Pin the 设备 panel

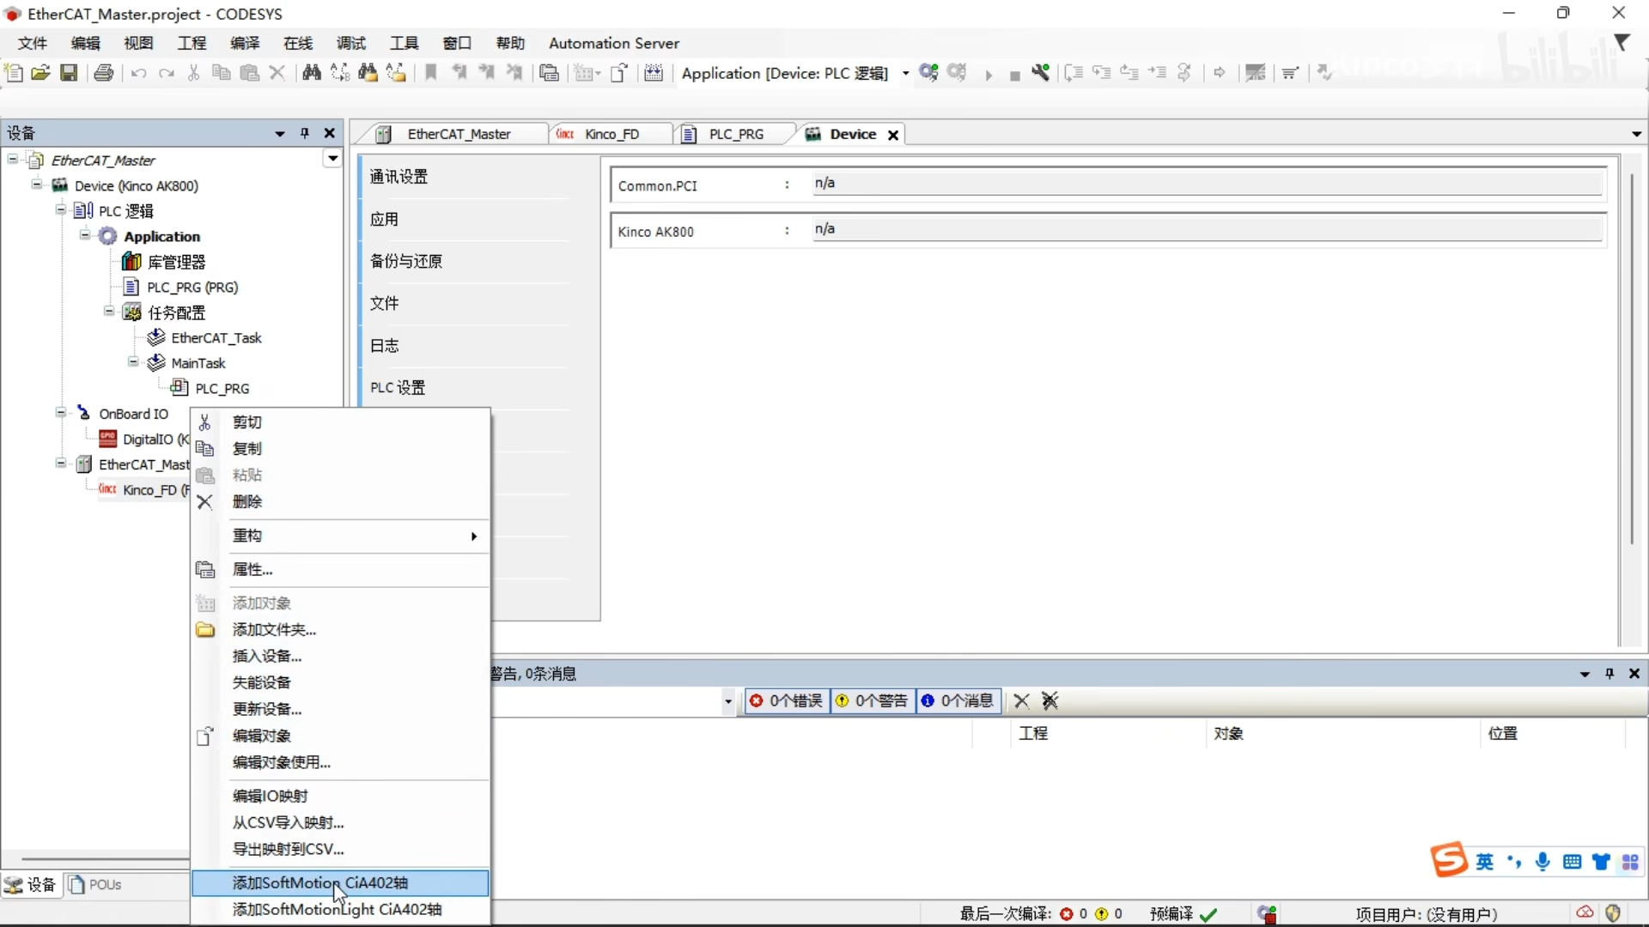coord(304,133)
